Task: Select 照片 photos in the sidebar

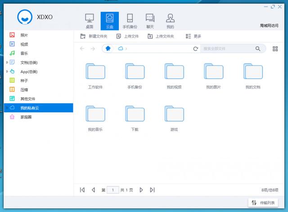Action: click(x=39, y=35)
